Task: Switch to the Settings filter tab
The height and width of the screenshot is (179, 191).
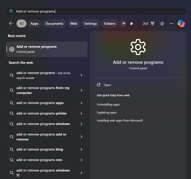Action: tap(90, 23)
